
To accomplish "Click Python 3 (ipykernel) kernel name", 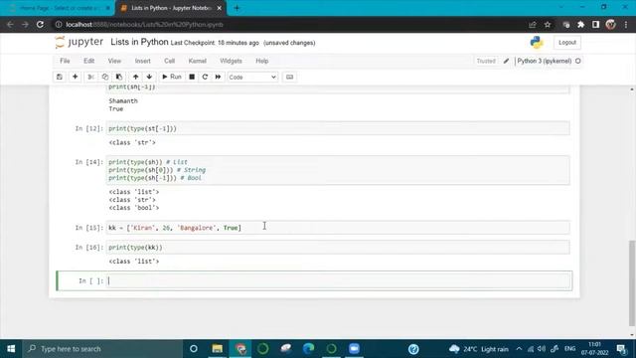I will coord(545,61).
